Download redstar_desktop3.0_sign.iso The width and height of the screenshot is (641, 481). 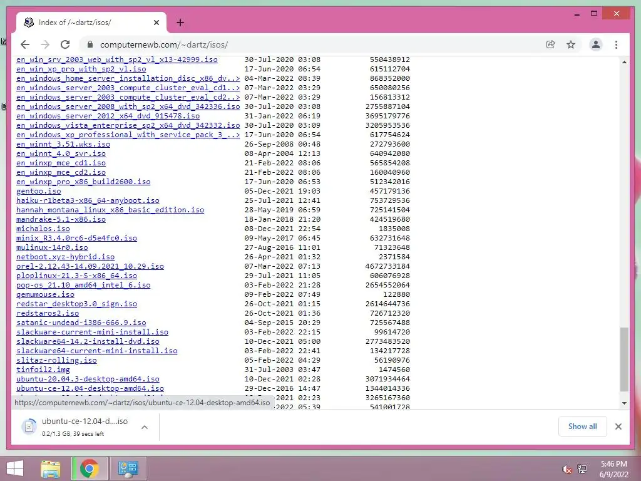(77, 304)
